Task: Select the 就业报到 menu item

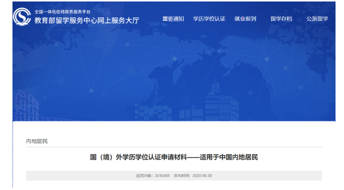Action: pyautogui.click(x=245, y=19)
